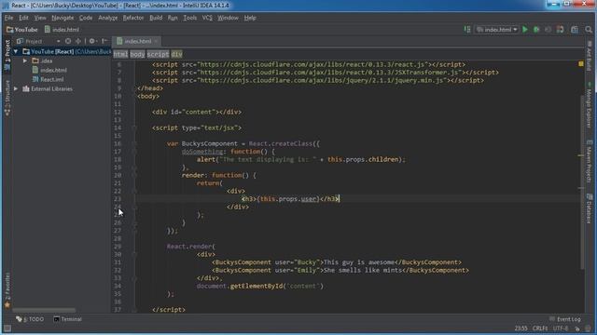Select index.html in the project tree
This screenshot has height=335, width=597.
[x=49, y=71]
